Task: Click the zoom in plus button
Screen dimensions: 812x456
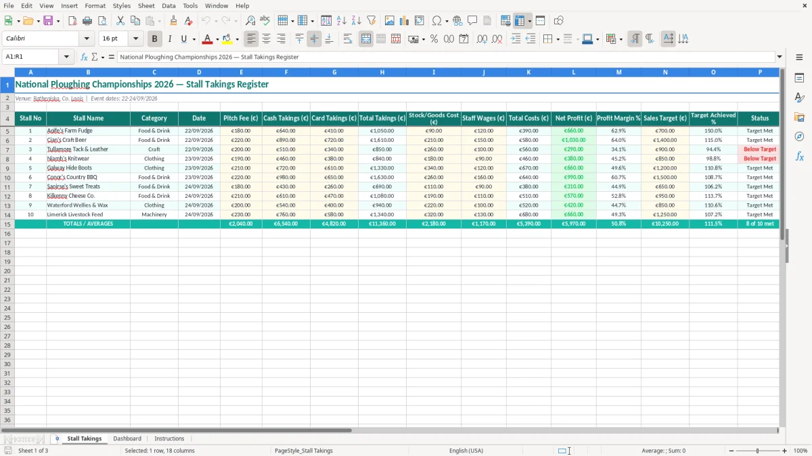Action: click(x=785, y=451)
